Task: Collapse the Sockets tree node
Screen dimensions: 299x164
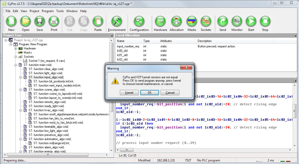Action: pyautogui.click(x=16, y=57)
